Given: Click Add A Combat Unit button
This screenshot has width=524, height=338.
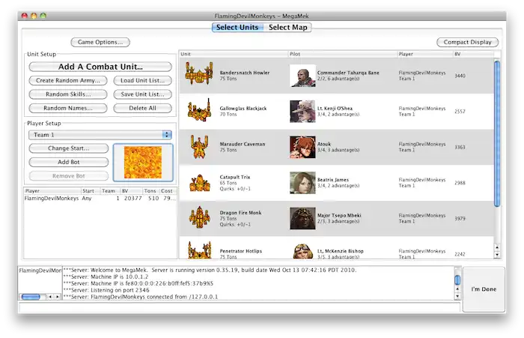Looking at the screenshot, I should tap(100, 67).
